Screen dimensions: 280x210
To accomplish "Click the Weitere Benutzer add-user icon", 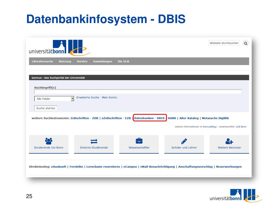I will pyautogui.click(x=229, y=141).
